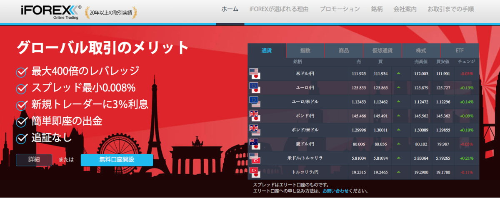Image resolution: width=500 pixels, height=198 pixels.
Task: Click the sell price 145.466
Action: [x=359, y=116]
